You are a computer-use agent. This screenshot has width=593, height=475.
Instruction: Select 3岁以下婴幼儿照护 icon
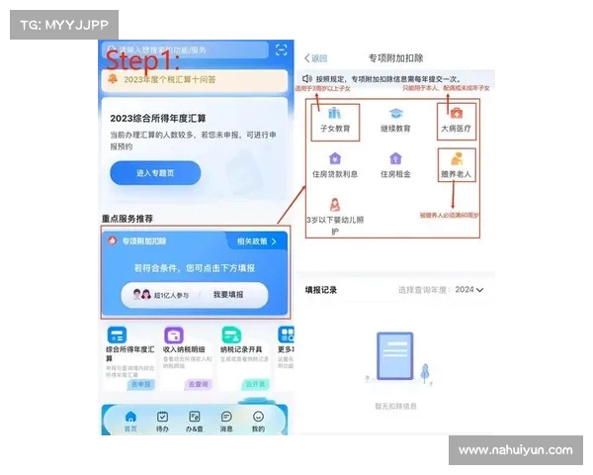coord(334,204)
